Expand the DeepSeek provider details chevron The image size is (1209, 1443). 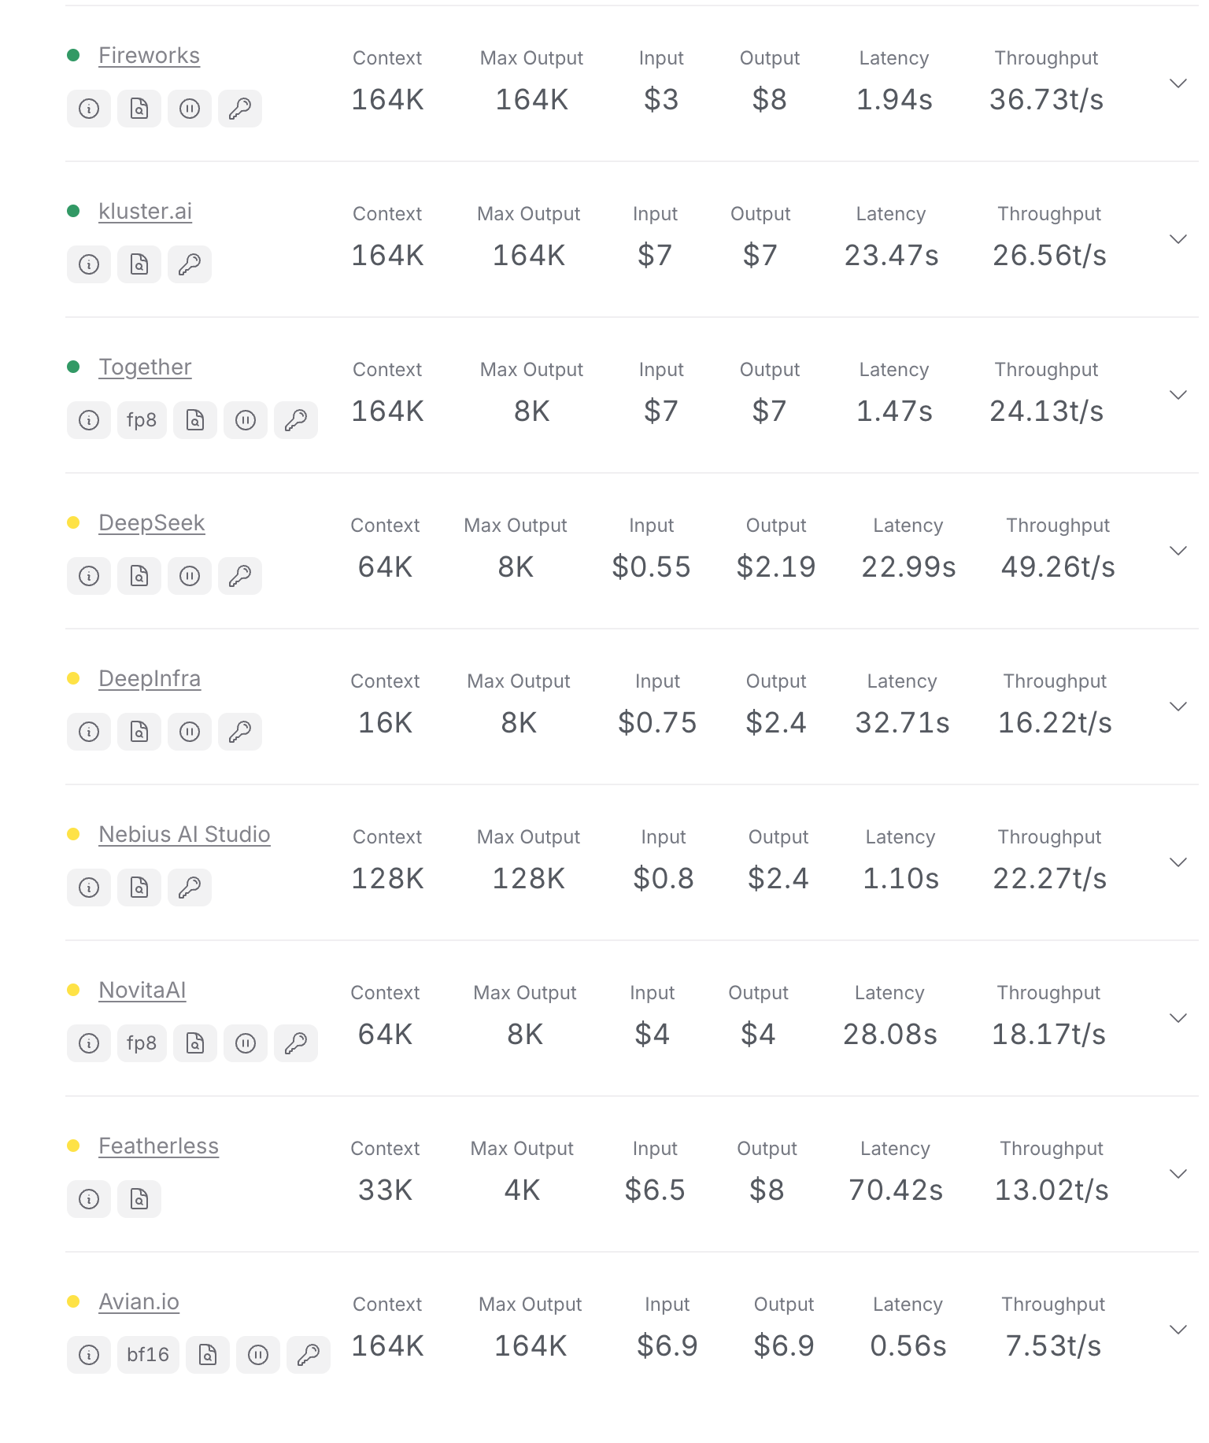click(x=1178, y=551)
